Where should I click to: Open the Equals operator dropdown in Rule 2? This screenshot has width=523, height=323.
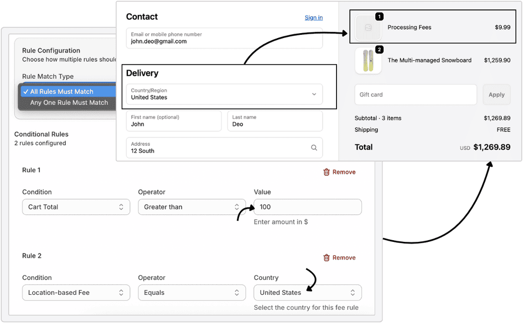coord(191,292)
